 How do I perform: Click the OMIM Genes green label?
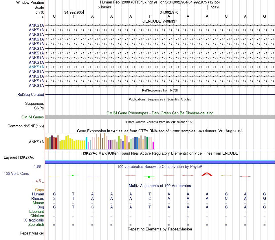tap(32, 117)
